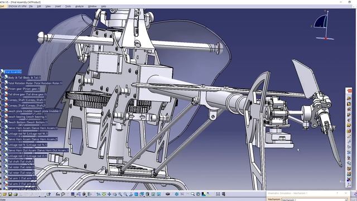
Task: Click the Fly mode icon before Fit All
Action: pos(98,194)
